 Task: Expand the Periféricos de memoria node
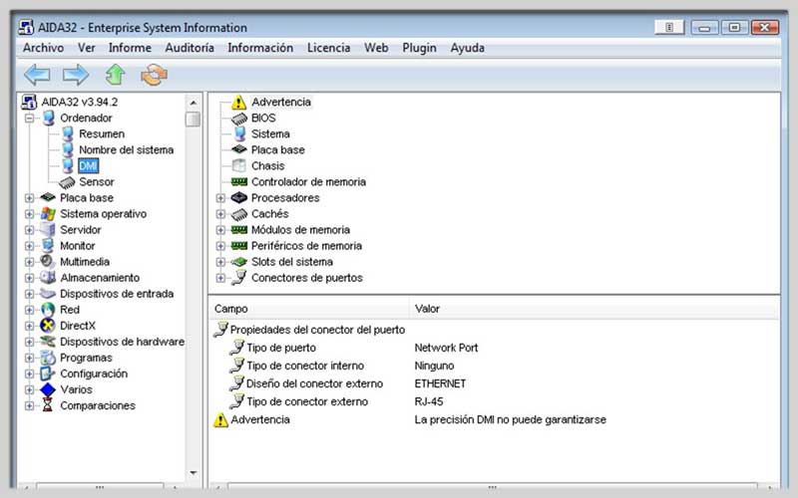click(220, 246)
